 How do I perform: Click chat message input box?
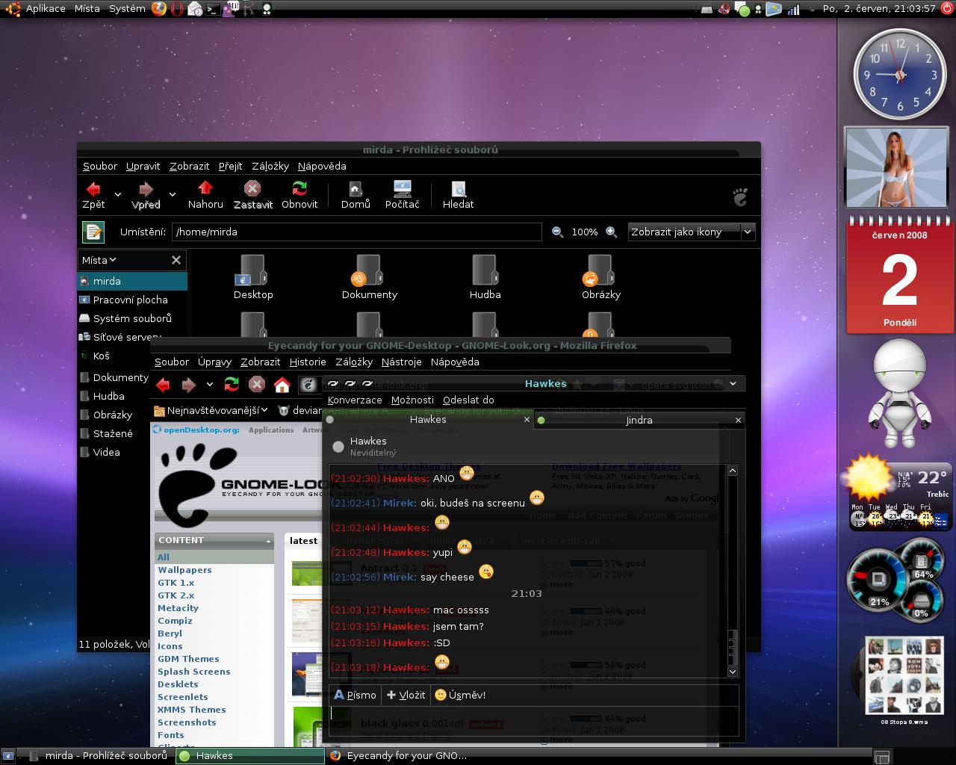[533, 720]
